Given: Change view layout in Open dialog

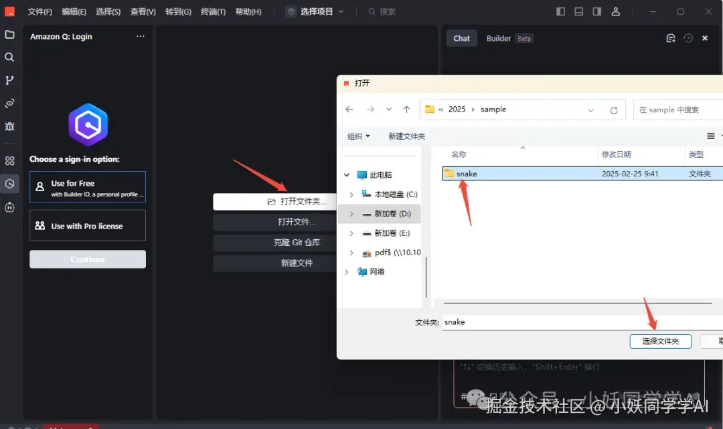Looking at the screenshot, I should point(710,136).
